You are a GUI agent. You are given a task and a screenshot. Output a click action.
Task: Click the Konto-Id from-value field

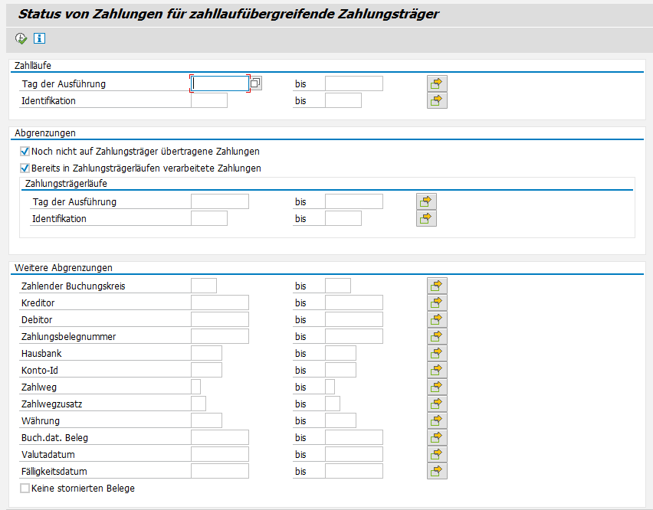(x=207, y=370)
